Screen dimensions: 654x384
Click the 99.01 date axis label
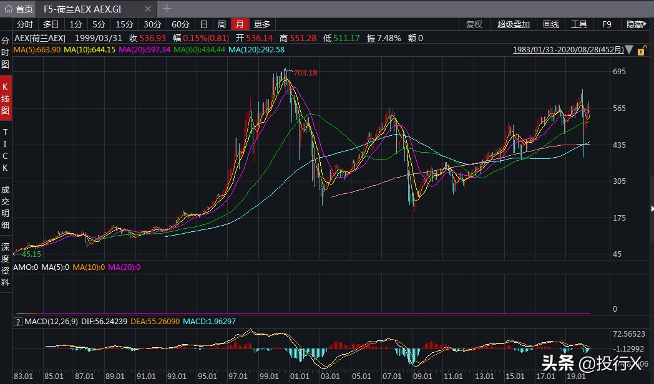coord(269,376)
